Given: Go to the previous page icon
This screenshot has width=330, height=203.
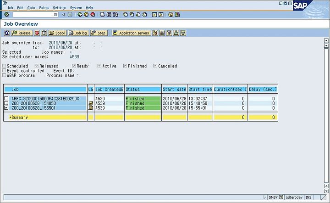Looking at the screenshot, I should pos(132,15).
